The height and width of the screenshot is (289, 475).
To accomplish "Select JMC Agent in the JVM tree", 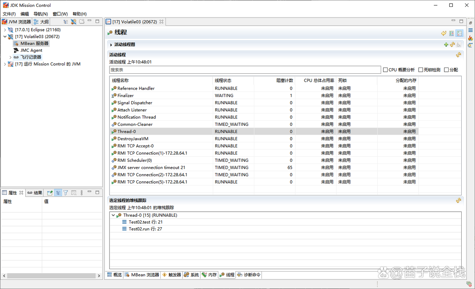I will [x=31, y=50].
